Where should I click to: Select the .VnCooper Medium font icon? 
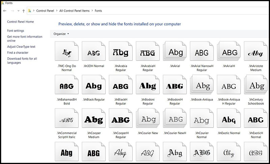click(93, 119)
